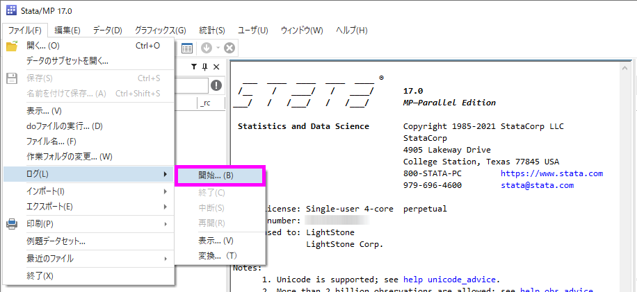Select データのサブセットを開く... menu item
Image resolution: width=637 pixels, height=292 pixels.
coord(89,61)
